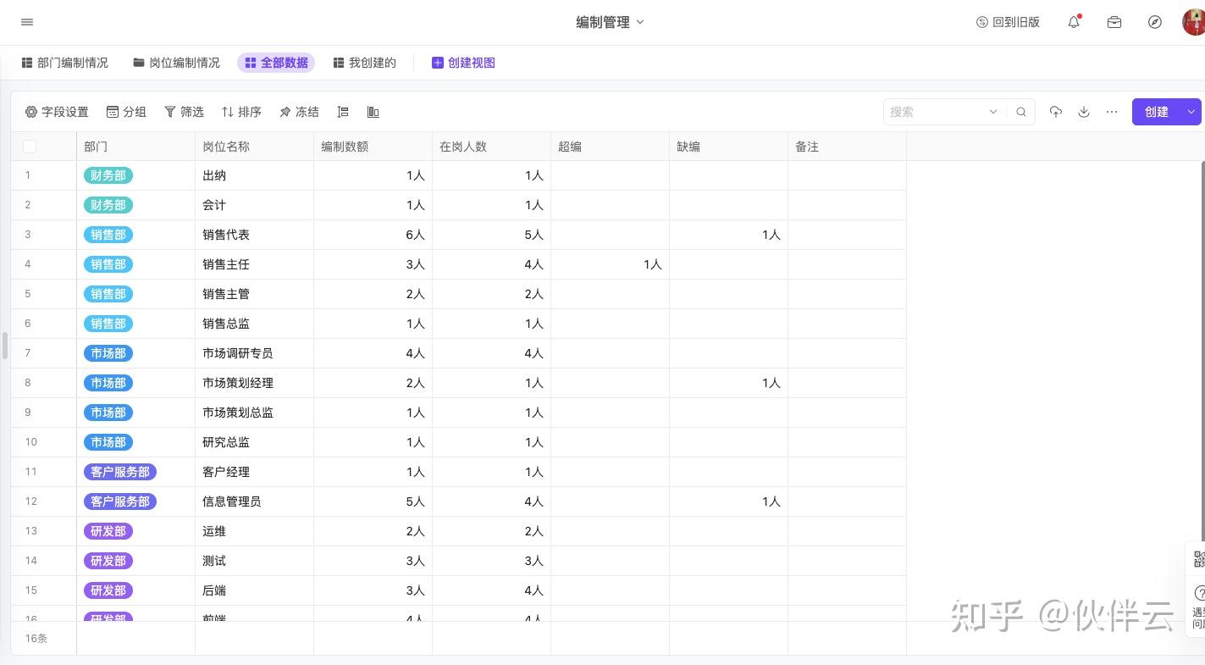Open the dropdown arrow beside 创建 button

1191,112
